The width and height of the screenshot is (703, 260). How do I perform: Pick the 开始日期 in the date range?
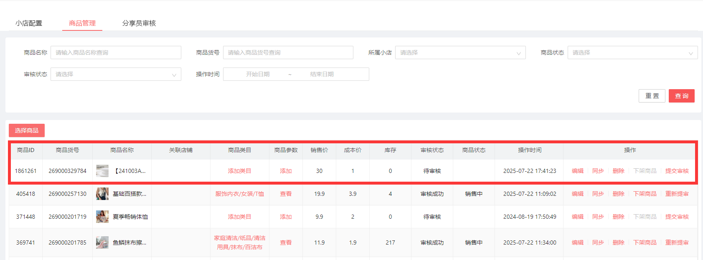pyautogui.click(x=258, y=74)
